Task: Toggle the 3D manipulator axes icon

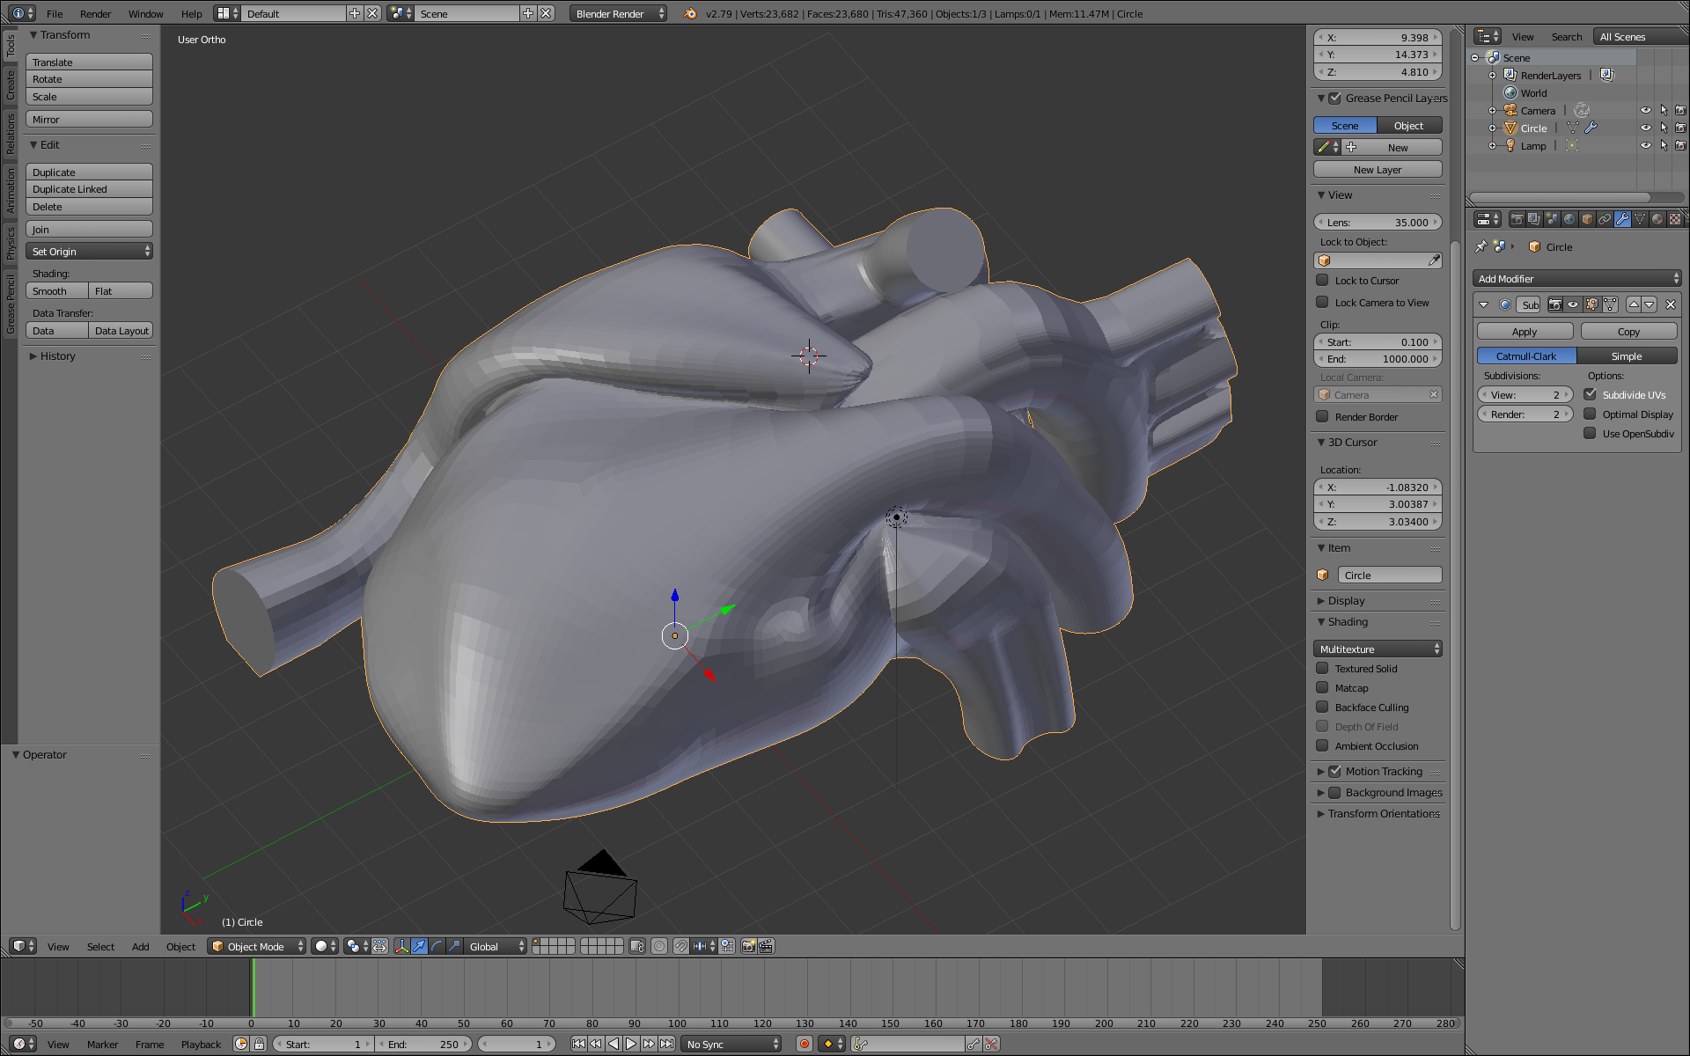Action: (x=401, y=946)
